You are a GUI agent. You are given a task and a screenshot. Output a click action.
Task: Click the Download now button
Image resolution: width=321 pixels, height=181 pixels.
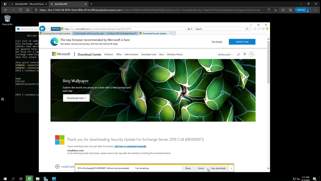(76, 98)
